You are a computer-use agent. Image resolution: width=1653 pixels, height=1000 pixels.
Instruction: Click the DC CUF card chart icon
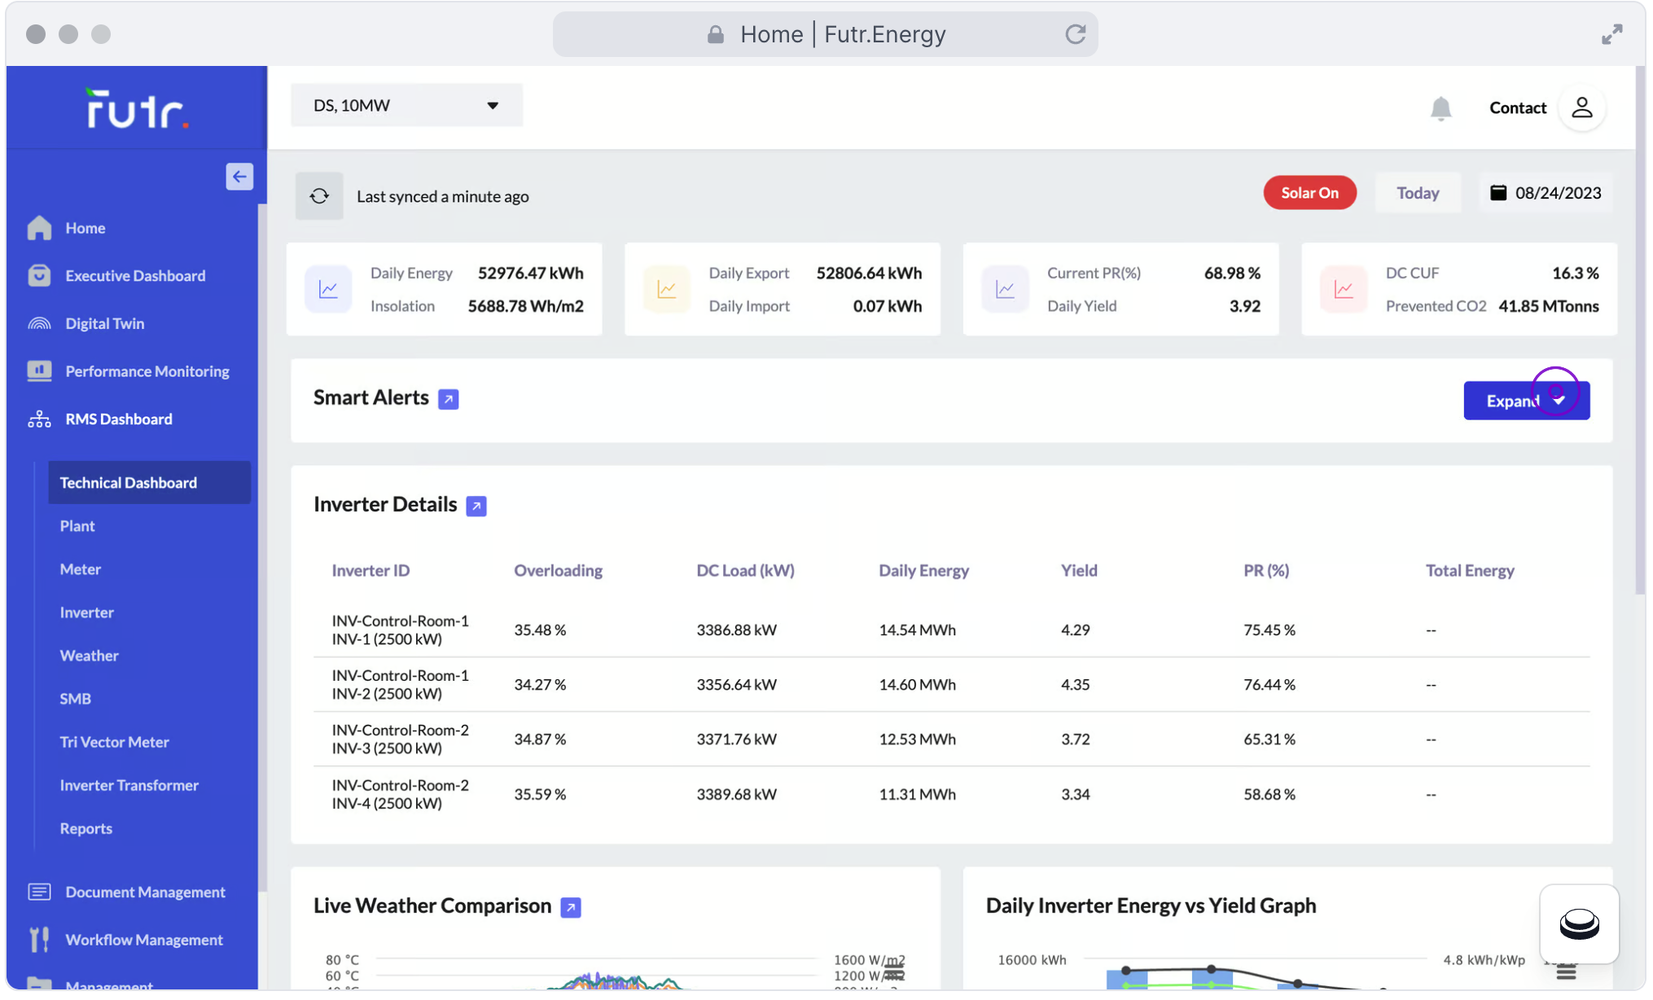pos(1344,289)
